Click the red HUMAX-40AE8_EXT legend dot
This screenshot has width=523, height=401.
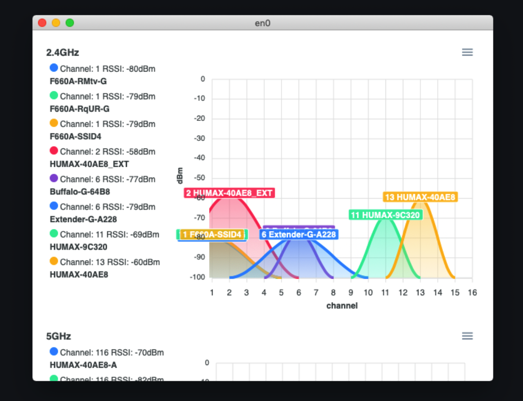[54, 151]
